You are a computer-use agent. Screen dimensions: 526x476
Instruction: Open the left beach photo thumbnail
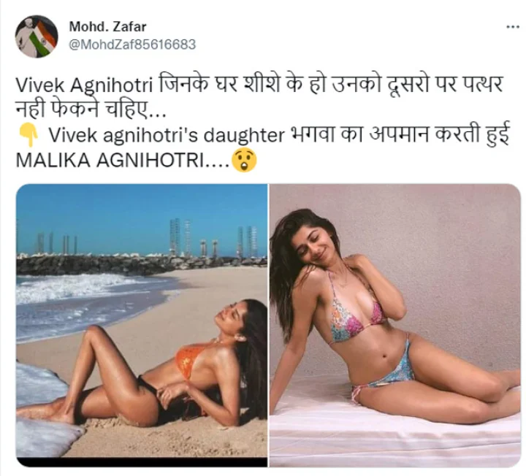[142, 325]
